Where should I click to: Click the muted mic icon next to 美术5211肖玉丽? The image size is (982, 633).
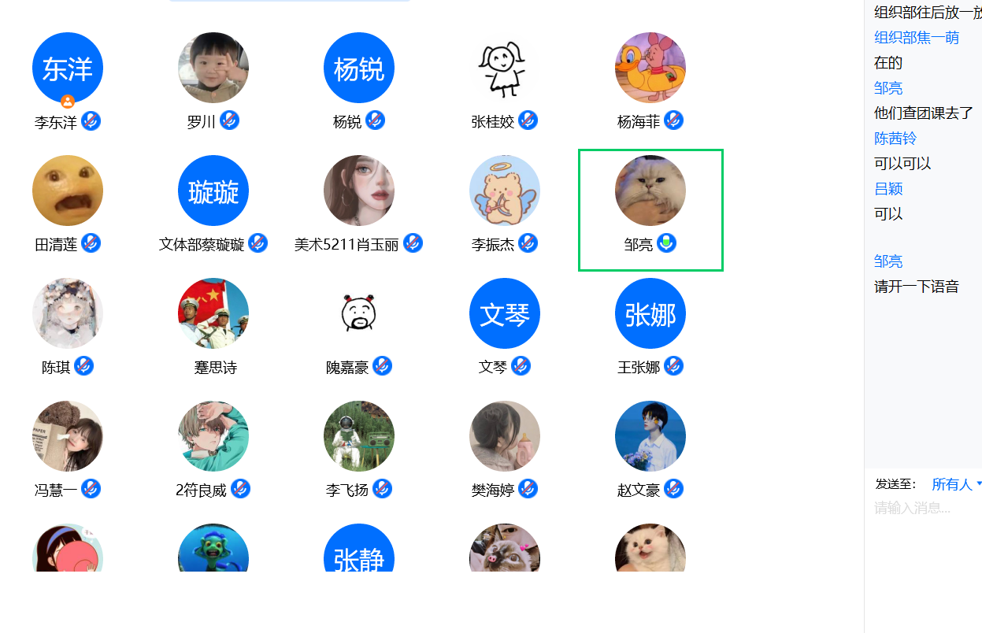(413, 243)
